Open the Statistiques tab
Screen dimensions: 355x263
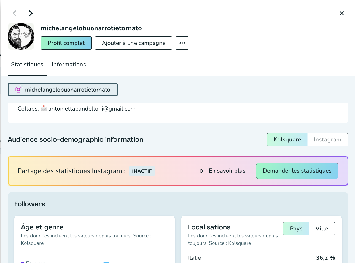[27, 64]
